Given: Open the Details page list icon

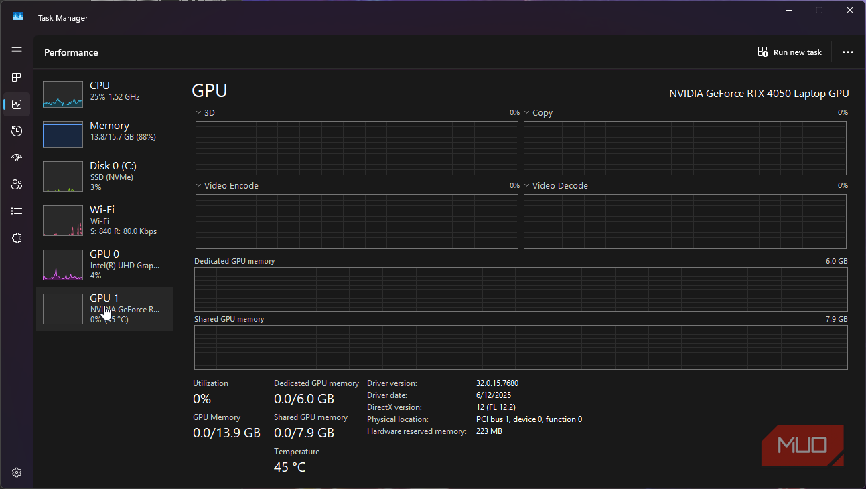Looking at the screenshot, I should pyautogui.click(x=17, y=211).
